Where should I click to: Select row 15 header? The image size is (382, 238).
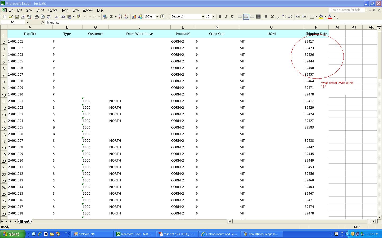(x=4, y=128)
